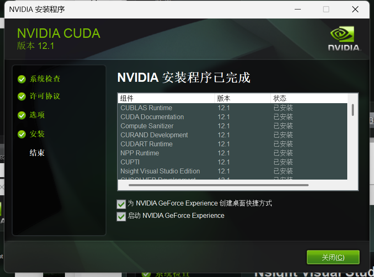Click the 关闭(C) button
The image size is (374, 277).
pyautogui.click(x=333, y=257)
